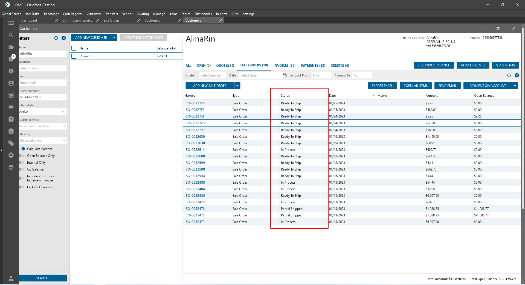Click the globe icon in sidebar

click(11, 167)
